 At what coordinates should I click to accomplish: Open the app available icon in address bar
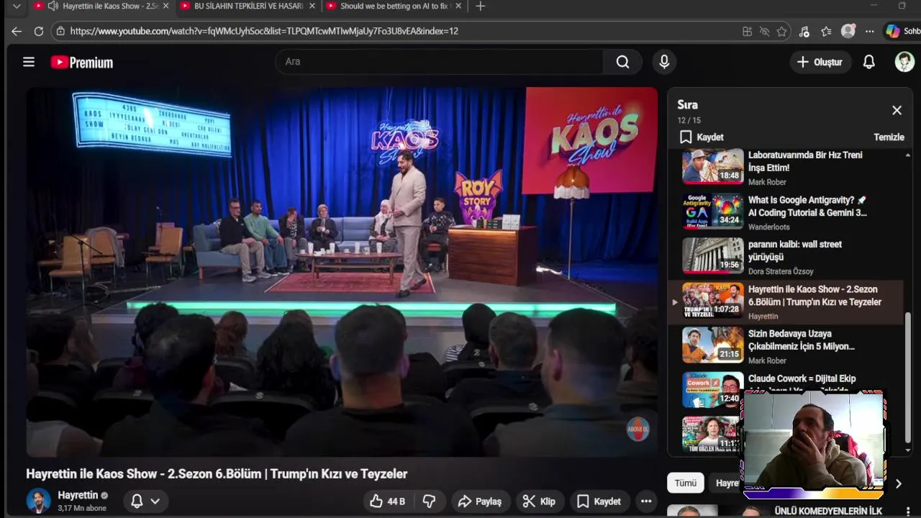tap(747, 31)
